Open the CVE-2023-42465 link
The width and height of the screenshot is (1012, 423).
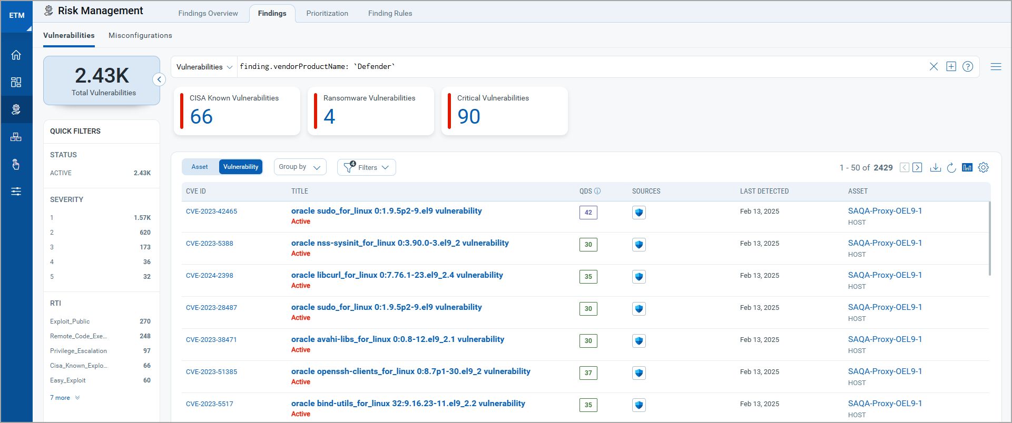click(x=211, y=211)
